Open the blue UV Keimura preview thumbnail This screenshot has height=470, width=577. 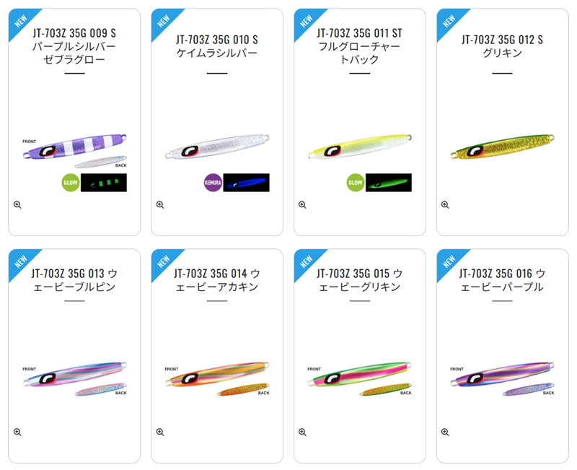click(x=246, y=183)
